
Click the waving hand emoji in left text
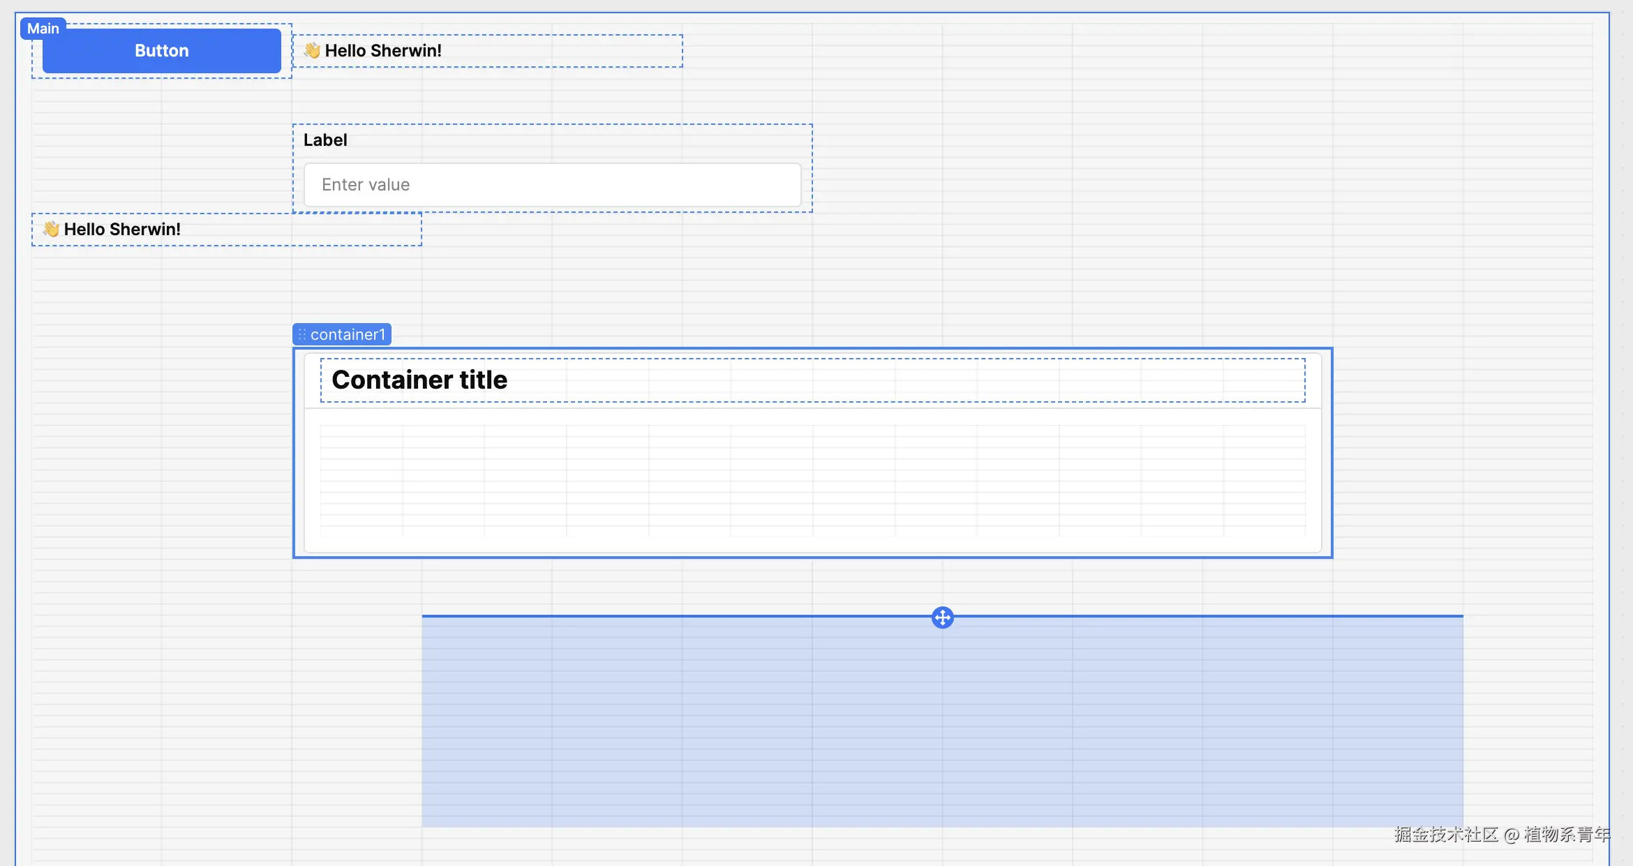tap(51, 229)
